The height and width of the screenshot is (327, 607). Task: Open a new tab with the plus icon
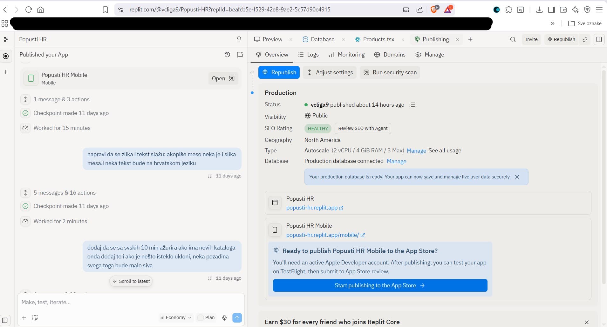[470, 39]
